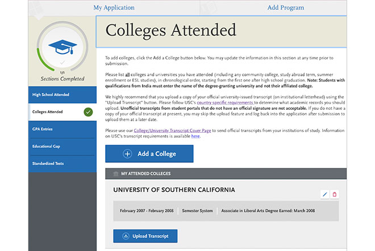Viewport: 375px width, 251px height.
Task: Click the pencil edit icon for USC
Action: [x=325, y=194]
